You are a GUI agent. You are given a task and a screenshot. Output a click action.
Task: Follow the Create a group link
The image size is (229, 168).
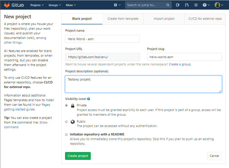pos(180,64)
